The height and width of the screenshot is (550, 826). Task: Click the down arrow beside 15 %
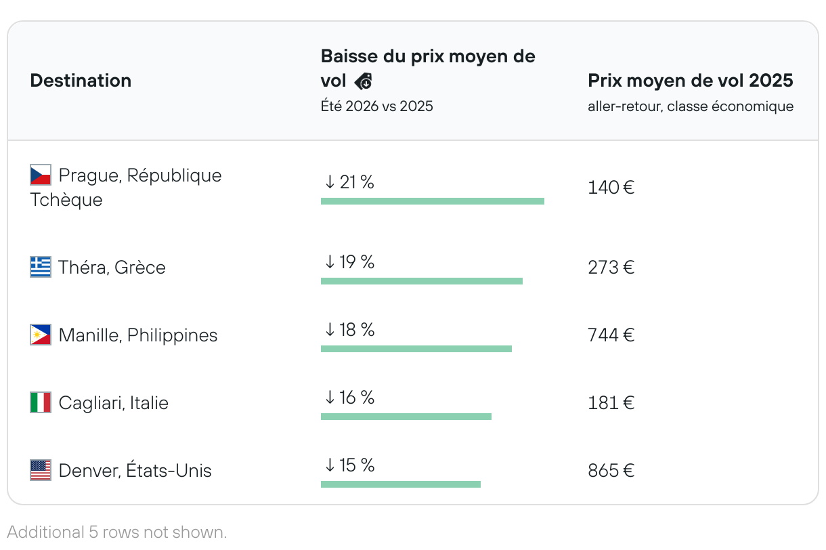coord(330,465)
